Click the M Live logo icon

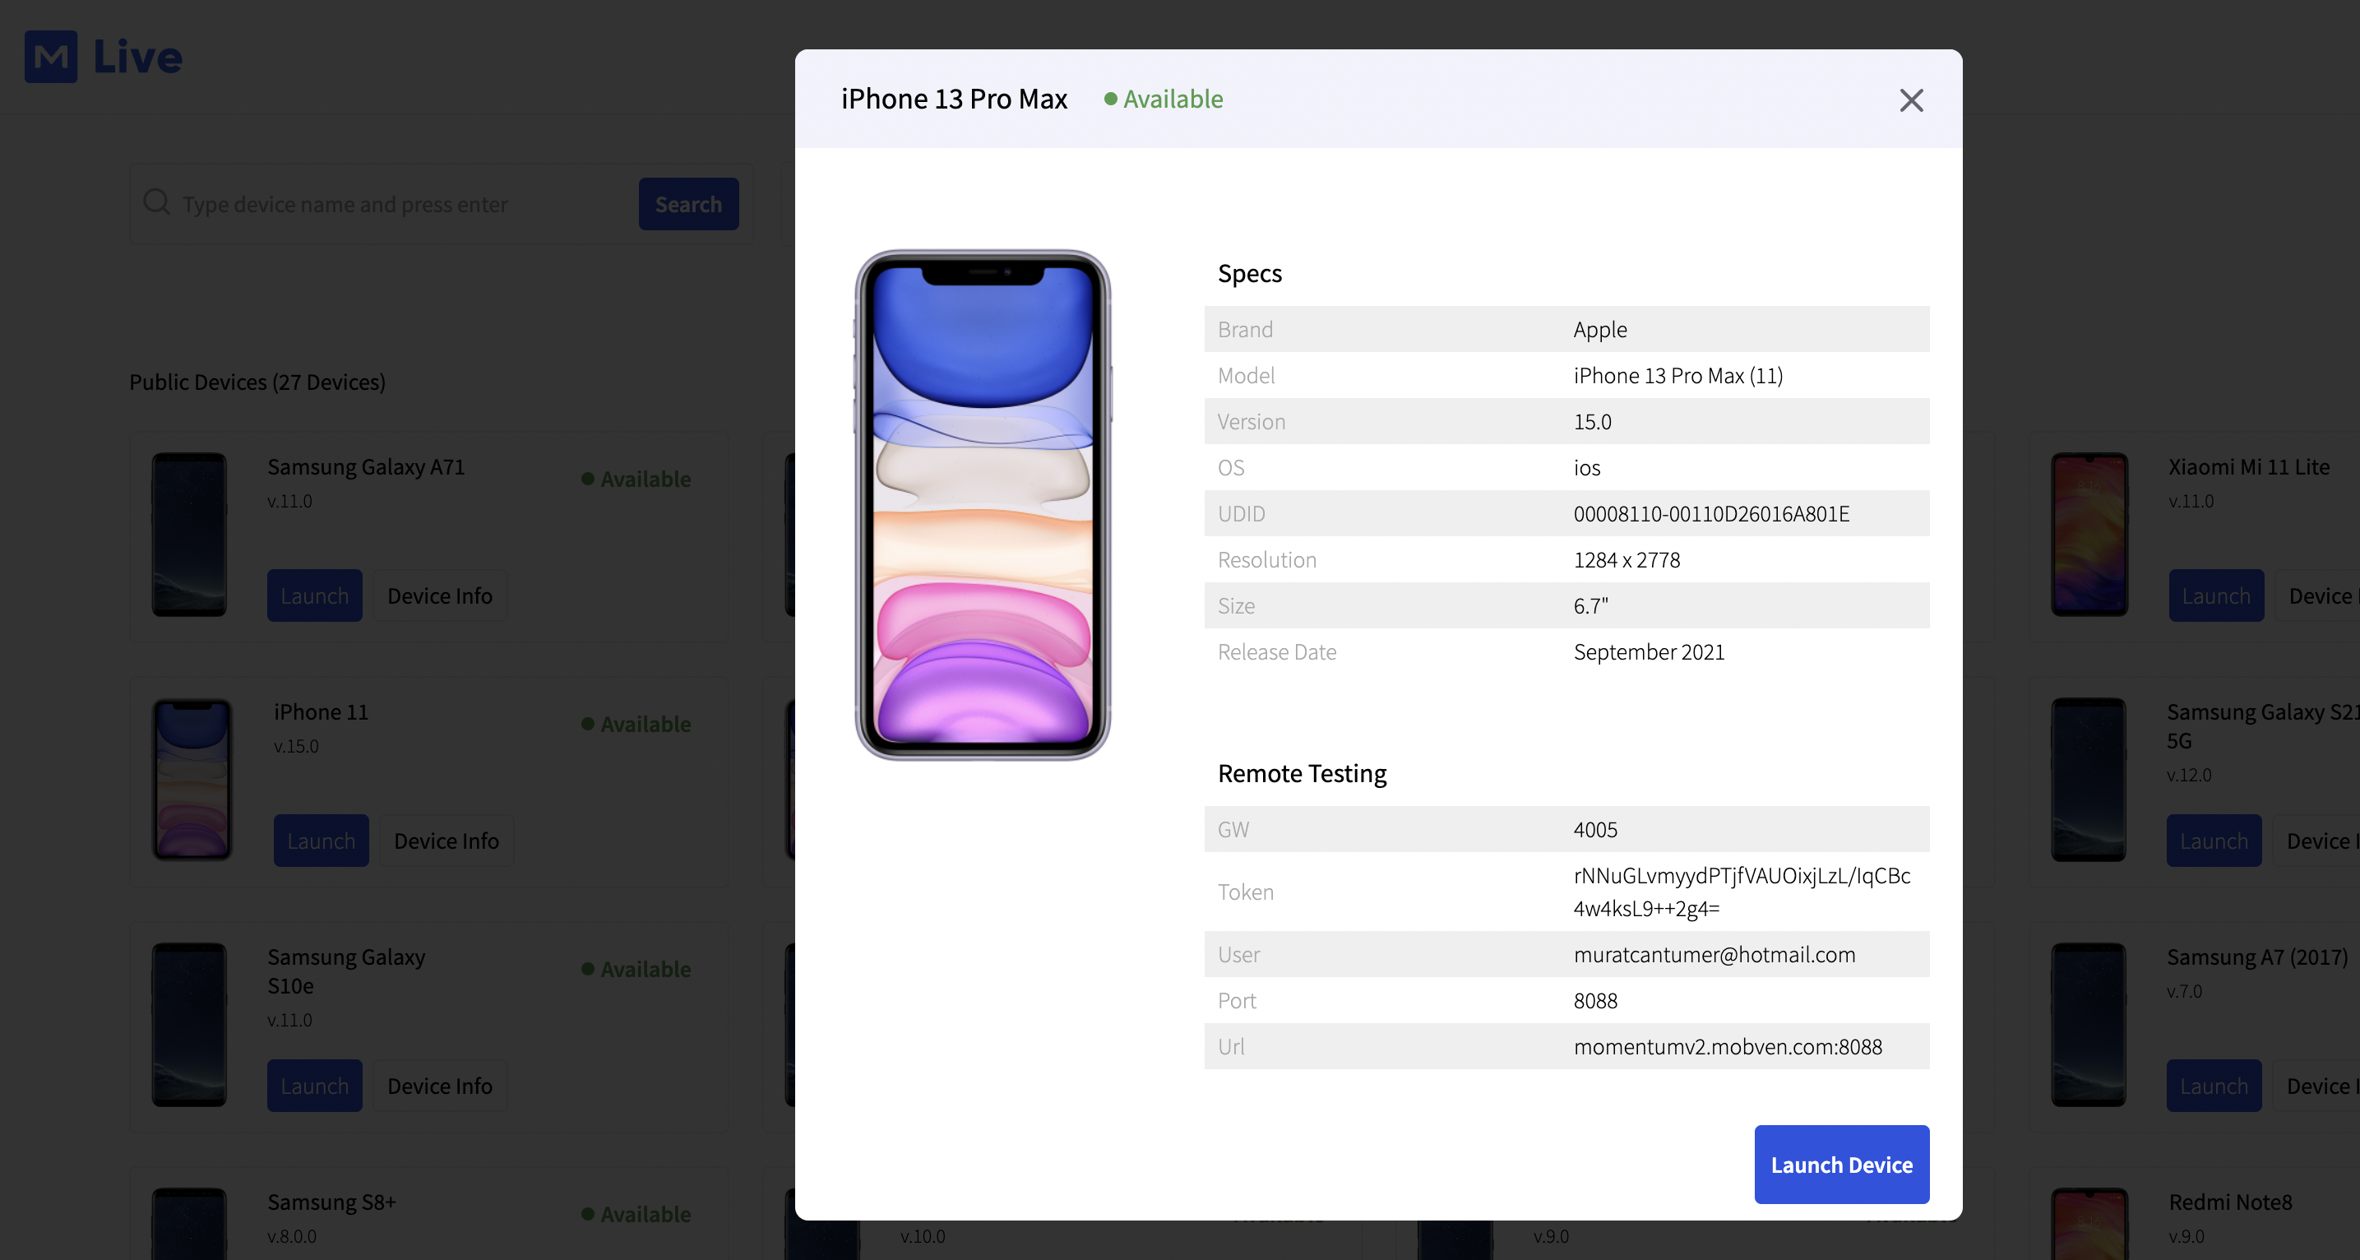coord(51,57)
